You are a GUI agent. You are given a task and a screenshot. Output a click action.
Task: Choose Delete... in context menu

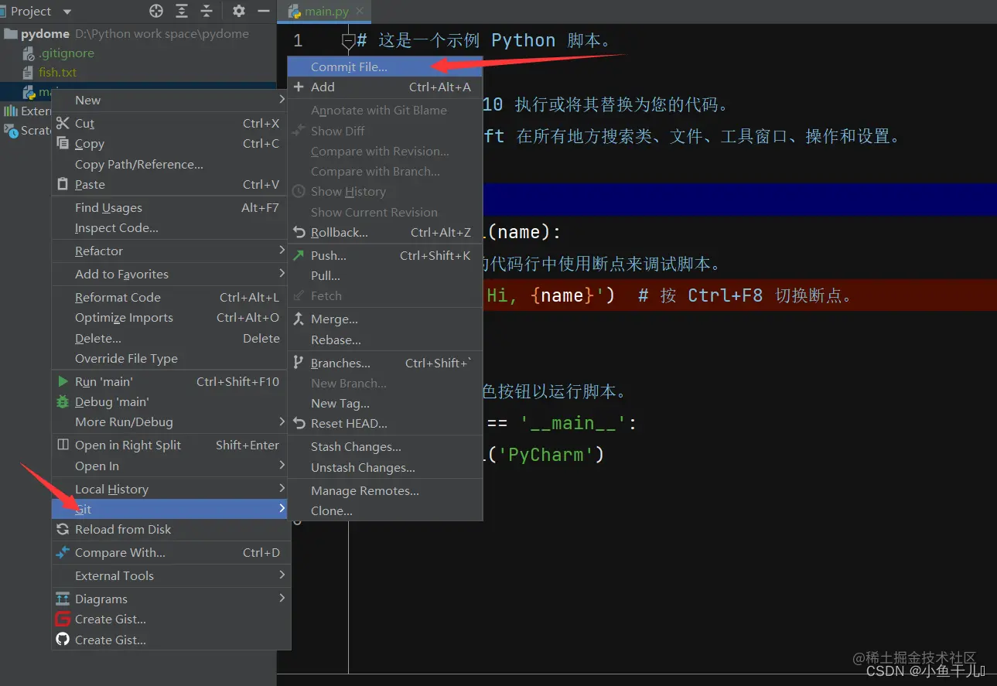coord(171,338)
